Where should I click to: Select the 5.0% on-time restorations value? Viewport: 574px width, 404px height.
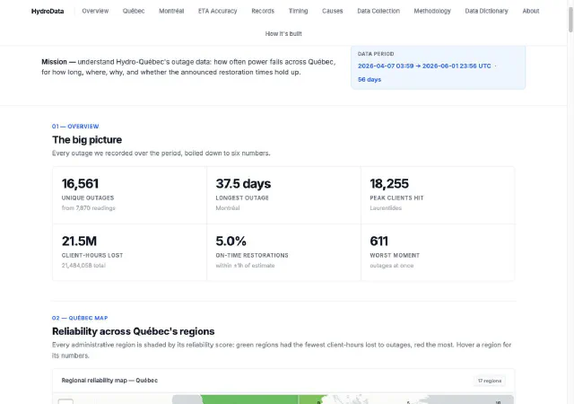231,242
